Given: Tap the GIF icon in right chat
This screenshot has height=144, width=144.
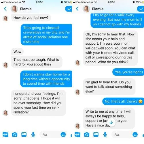Looking at the screenshot, I should (77, 134).
